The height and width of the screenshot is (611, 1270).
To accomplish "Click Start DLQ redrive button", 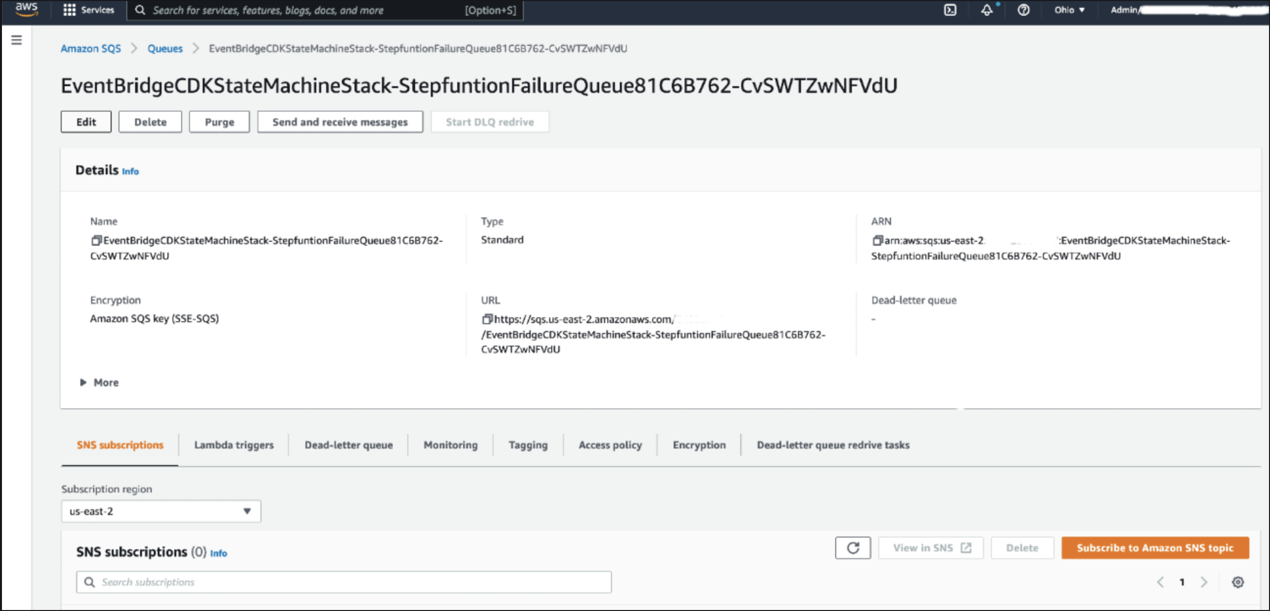I will pyautogui.click(x=490, y=122).
